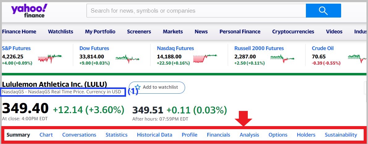
Task: Open the Screeners navigation item
Action: (139, 32)
